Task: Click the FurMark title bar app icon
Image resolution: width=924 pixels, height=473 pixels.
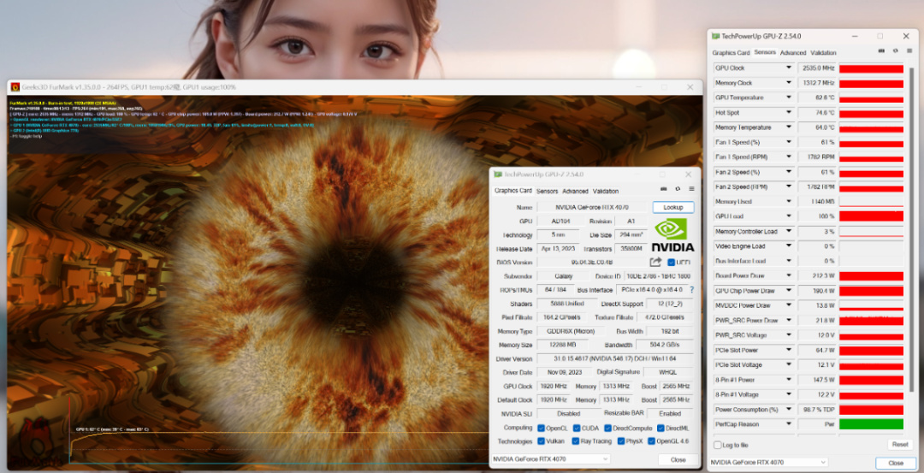Action: (15, 87)
